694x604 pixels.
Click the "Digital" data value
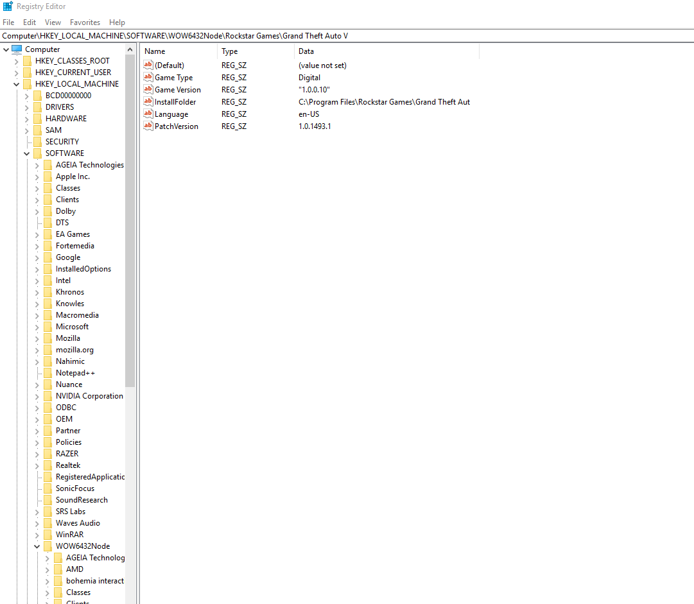(x=309, y=78)
